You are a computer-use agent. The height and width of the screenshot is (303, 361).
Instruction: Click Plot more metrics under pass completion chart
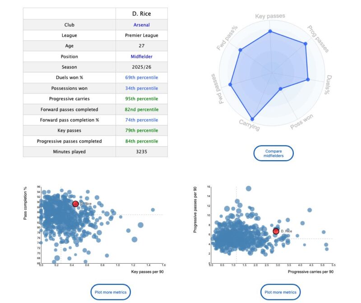pos(111,292)
